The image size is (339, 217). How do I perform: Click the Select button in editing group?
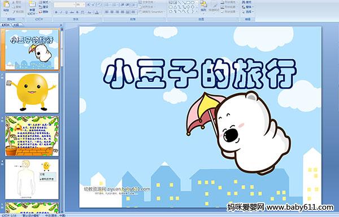[247, 12]
